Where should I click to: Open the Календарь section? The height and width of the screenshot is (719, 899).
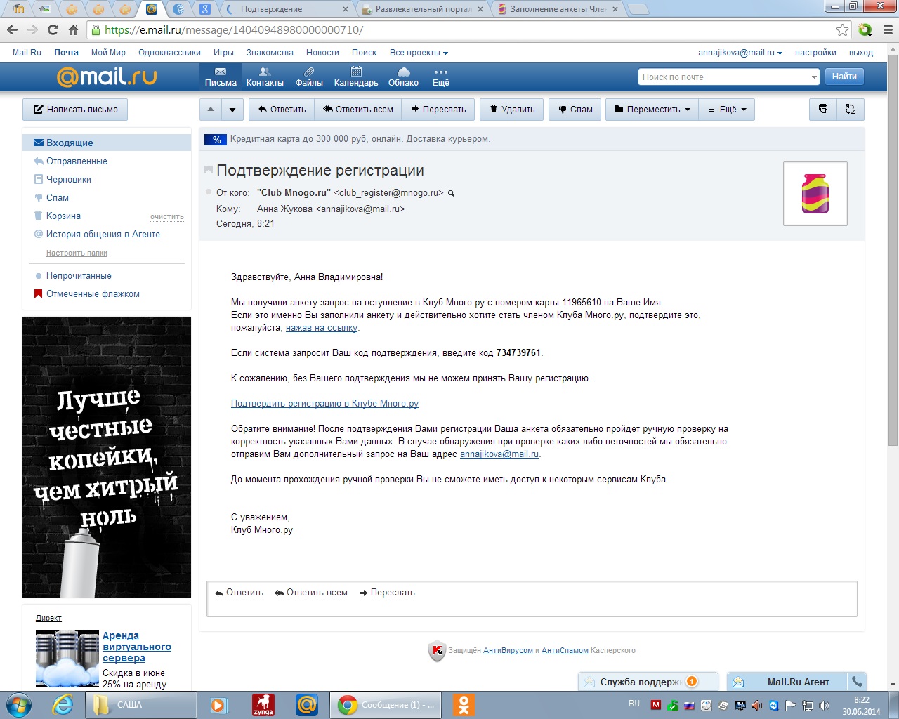coord(356,77)
